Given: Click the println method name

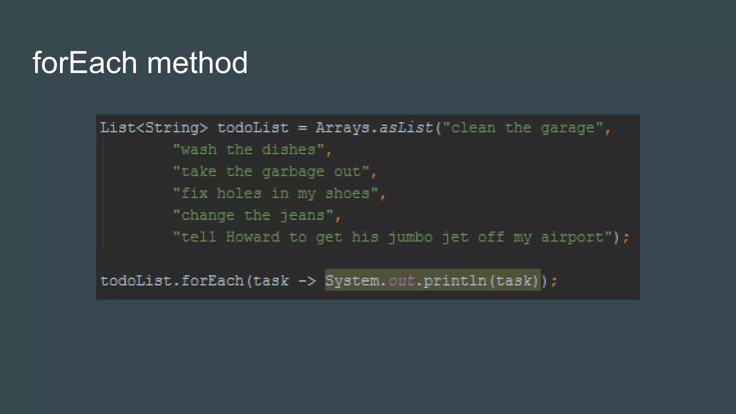Looking at the screenshot, I should coord(455,281).
